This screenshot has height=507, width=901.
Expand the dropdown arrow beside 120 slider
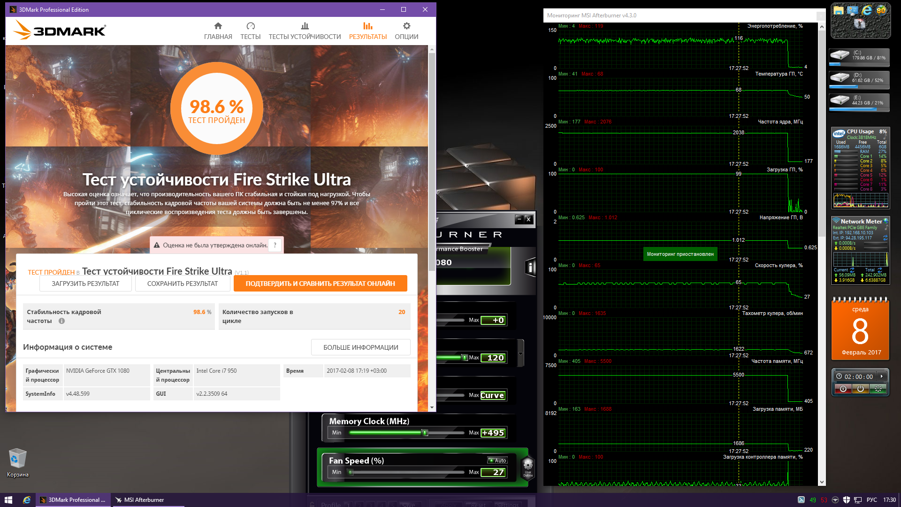point(520,354)
